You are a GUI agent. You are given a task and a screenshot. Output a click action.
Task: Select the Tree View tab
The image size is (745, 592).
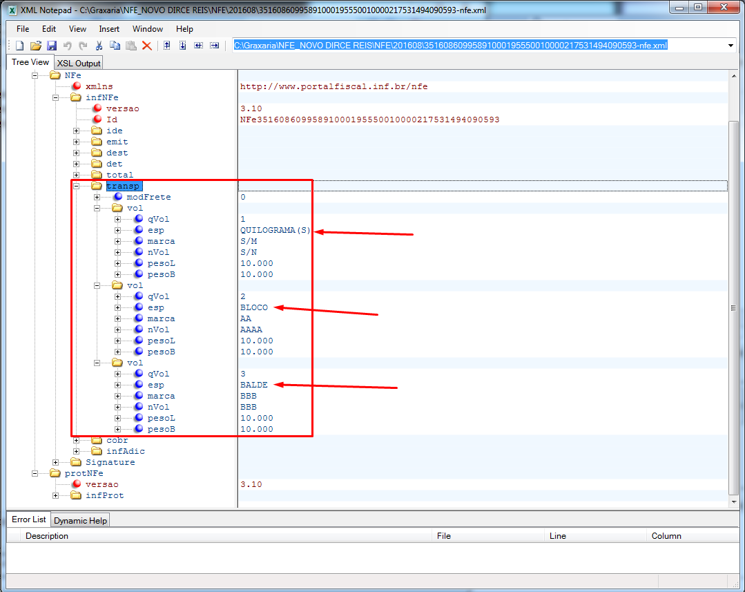[x=30, y=62]
